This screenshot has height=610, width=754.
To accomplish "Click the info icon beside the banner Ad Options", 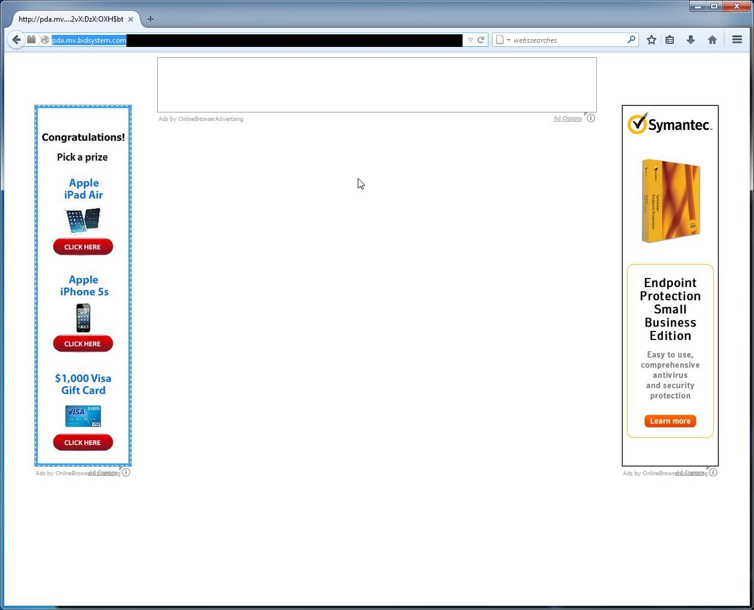I will [591, 118].
